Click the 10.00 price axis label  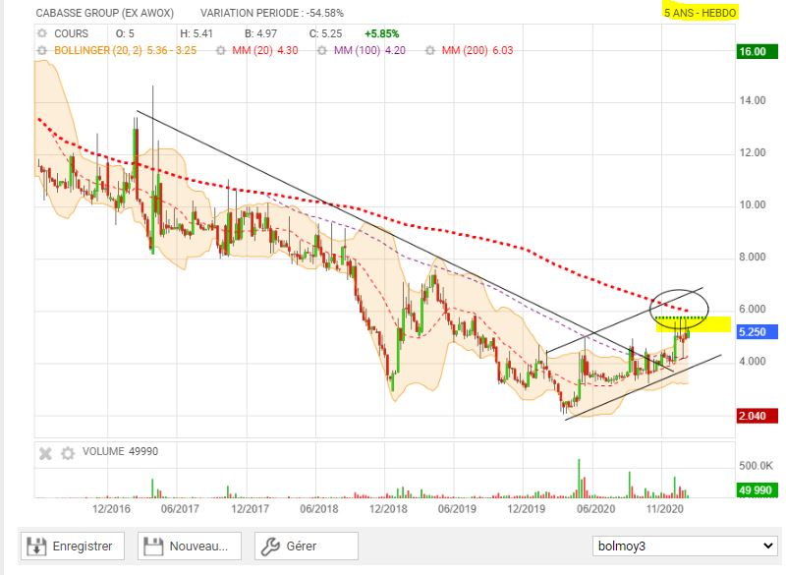[x=753, y=205]
